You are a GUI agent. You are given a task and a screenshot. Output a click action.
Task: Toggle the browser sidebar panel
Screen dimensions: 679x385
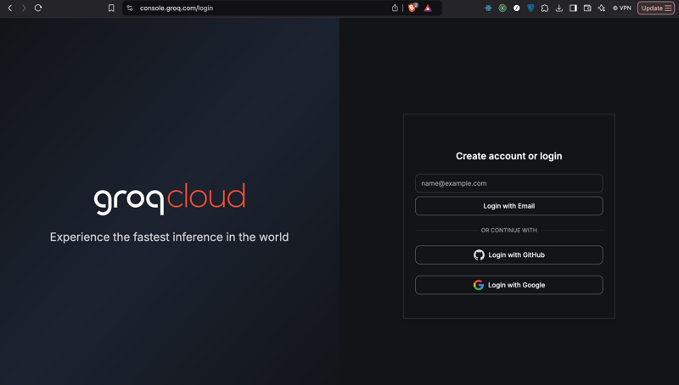tap(574, 8)
